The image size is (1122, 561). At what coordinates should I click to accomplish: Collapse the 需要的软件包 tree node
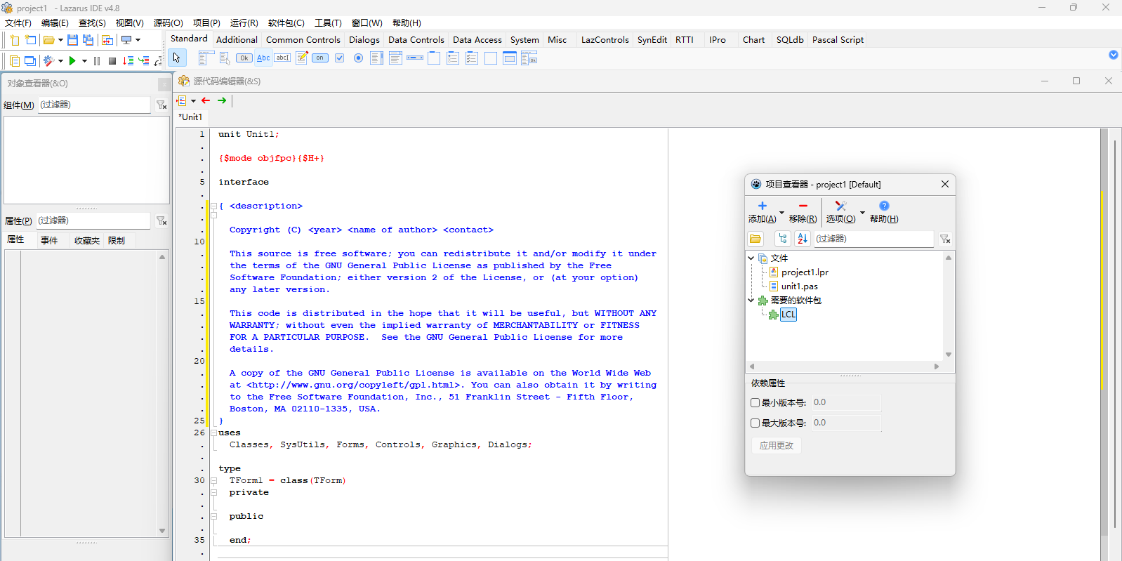(x=751, y=301)
